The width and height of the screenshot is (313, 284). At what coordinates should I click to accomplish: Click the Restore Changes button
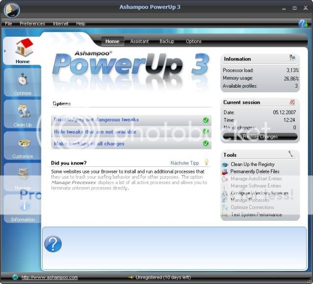(260, 137)
